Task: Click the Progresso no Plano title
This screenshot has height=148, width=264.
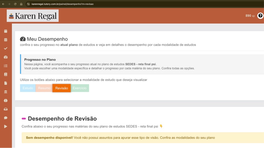Action: (x=40, y=60)
